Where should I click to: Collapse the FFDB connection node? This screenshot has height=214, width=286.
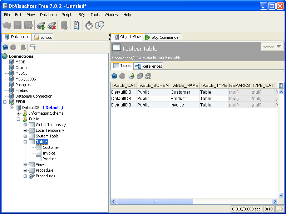5,102
